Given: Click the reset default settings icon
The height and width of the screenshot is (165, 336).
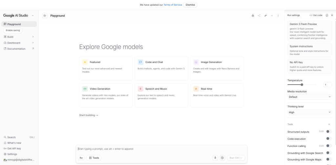Looking at the screenshot, I should tap(327, 15).
